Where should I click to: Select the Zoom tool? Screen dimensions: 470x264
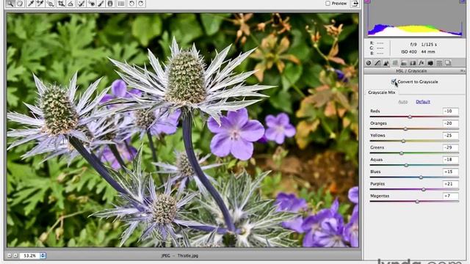(10, 4)
